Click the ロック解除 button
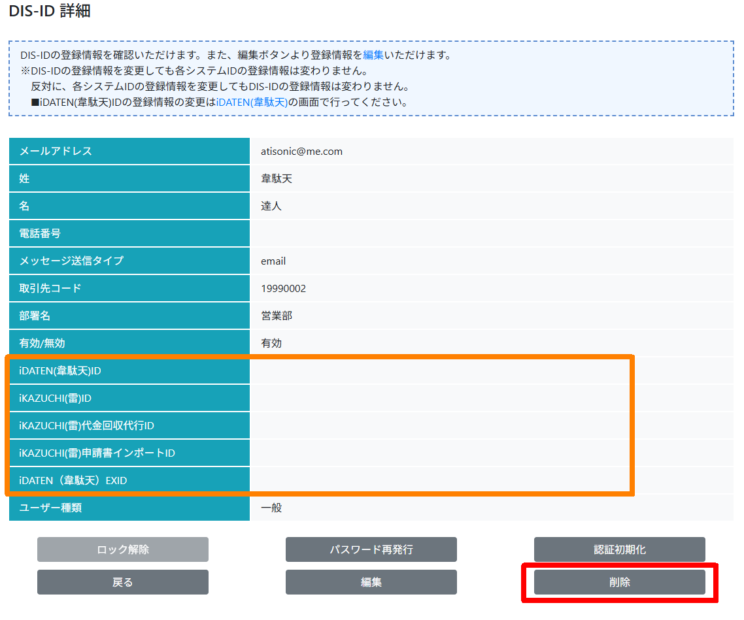Viewport: 744px width, 620px height. (122, 549)
